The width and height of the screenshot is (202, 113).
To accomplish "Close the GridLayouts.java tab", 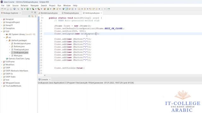I will (101, 13).
